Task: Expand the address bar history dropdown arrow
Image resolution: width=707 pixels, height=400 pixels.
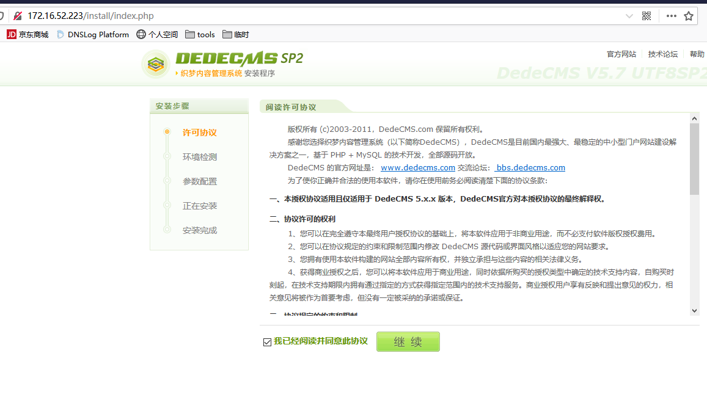Action: 629,16
